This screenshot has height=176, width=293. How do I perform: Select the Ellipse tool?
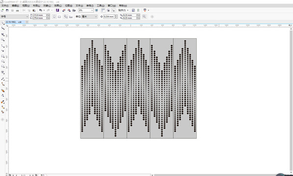pyautogui.click(x=2, y=61)
